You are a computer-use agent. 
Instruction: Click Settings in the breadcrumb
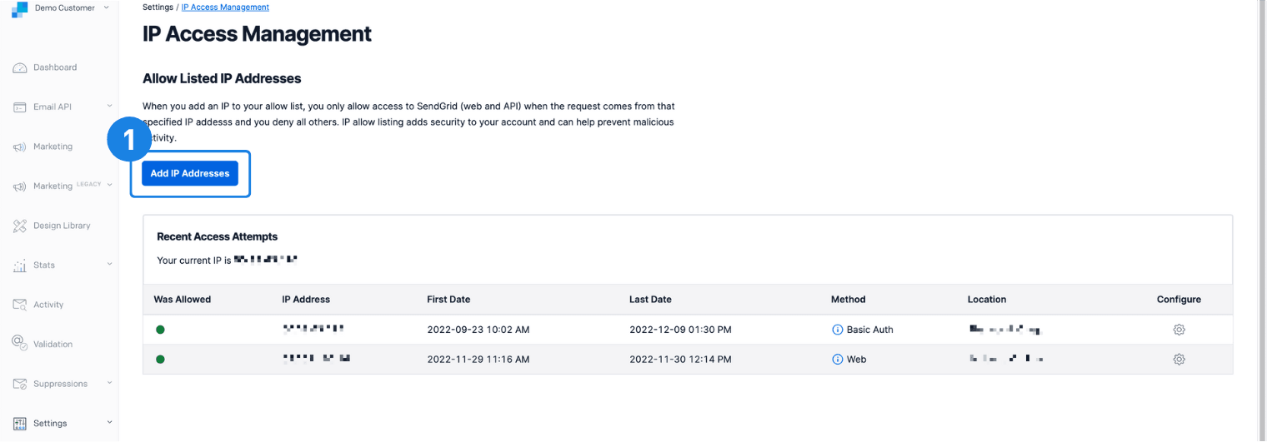coord(158,7)
